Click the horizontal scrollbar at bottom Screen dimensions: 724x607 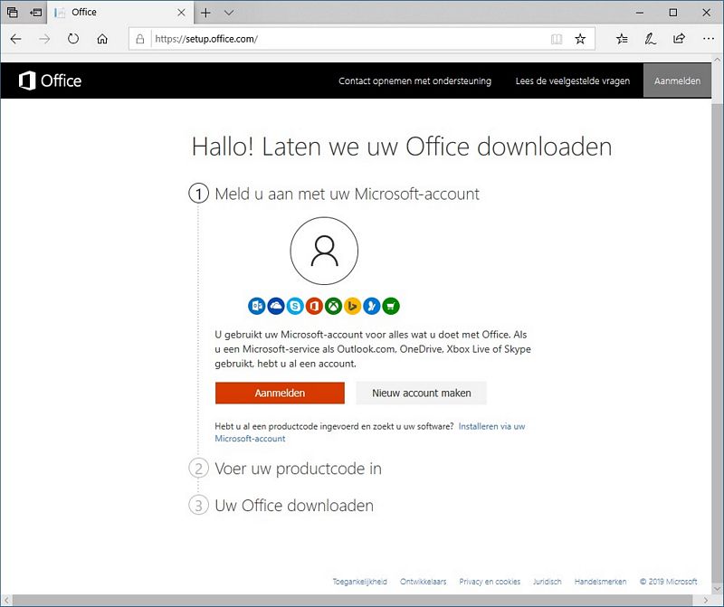354,600
